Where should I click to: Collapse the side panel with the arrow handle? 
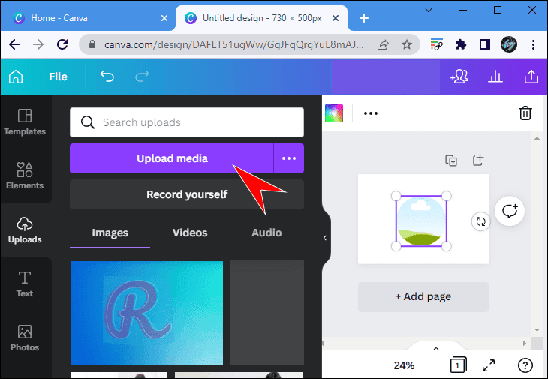pyautogui.click(x=325, y=238)
